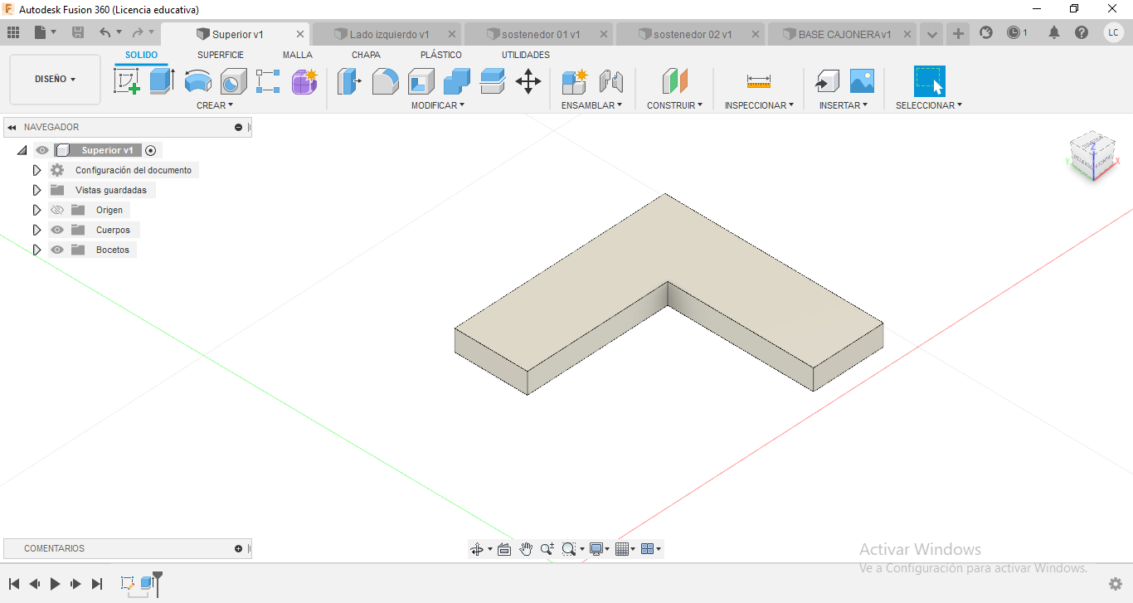
Task: Collapse the Superior v1 root node
Action: coord(22,150)
